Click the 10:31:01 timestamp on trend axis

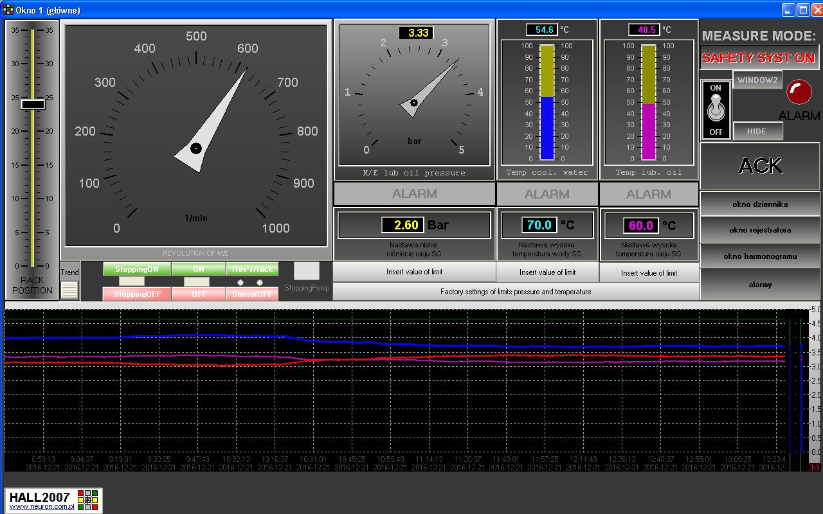[313, 460]
